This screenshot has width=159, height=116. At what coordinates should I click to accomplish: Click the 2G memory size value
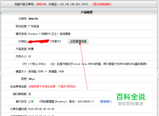click(30, 56)
